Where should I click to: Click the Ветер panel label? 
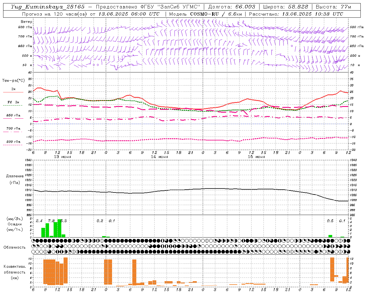tap(27, 22)
